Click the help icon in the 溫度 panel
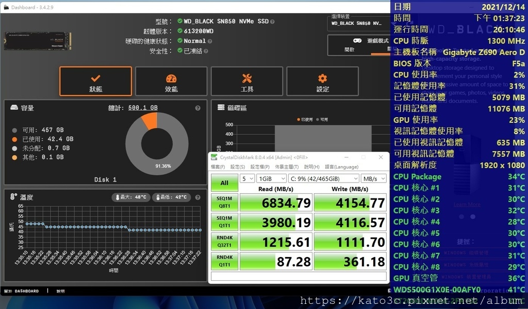Viewport: 528px width, 309px height. click(x=197, y=197)
